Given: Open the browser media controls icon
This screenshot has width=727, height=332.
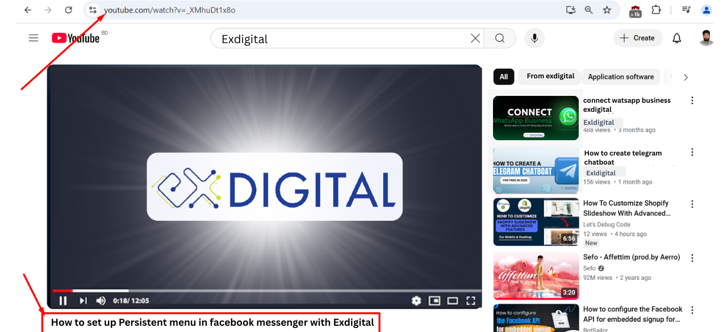Looking at the screenshot, I should pyautogui.click(x=686, y=10).
